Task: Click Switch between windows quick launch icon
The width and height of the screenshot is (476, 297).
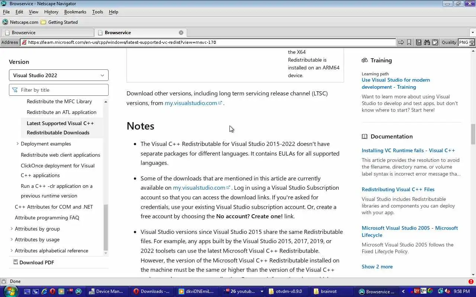Action: [36, 291]
